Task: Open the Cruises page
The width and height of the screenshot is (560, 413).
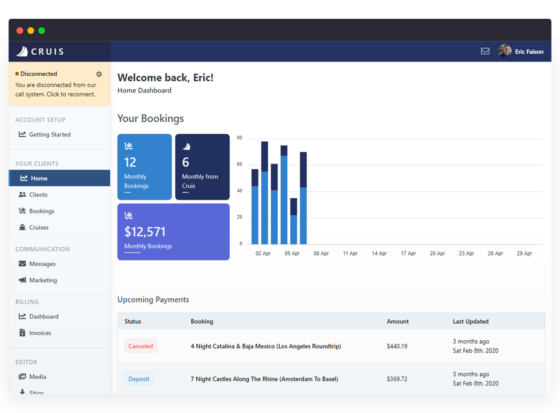Action: [39, 228]
